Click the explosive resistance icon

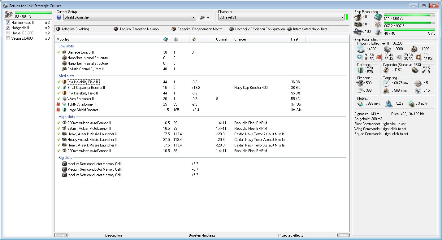418,57
